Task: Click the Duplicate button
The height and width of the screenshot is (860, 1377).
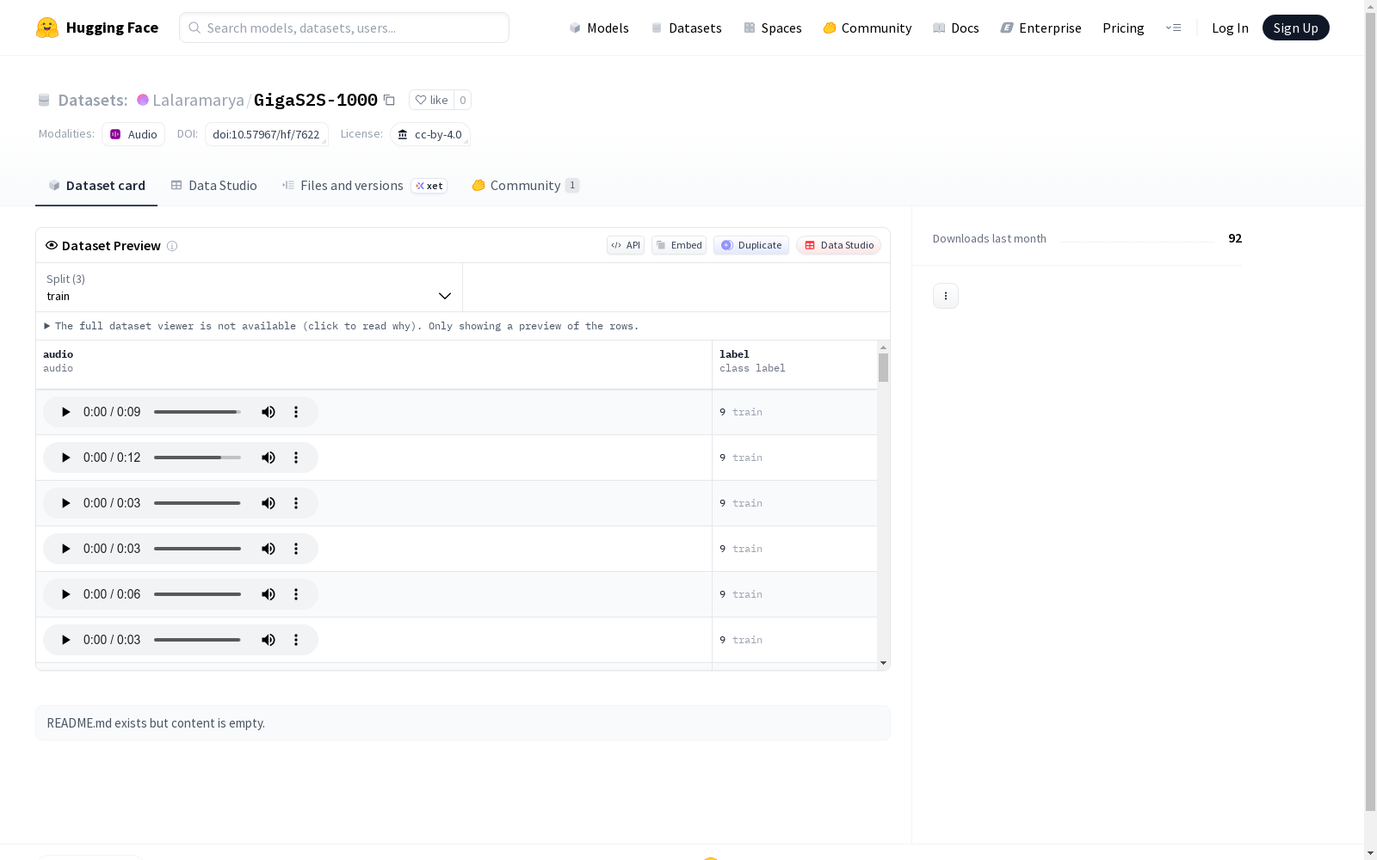Action: tap(751, 245)
